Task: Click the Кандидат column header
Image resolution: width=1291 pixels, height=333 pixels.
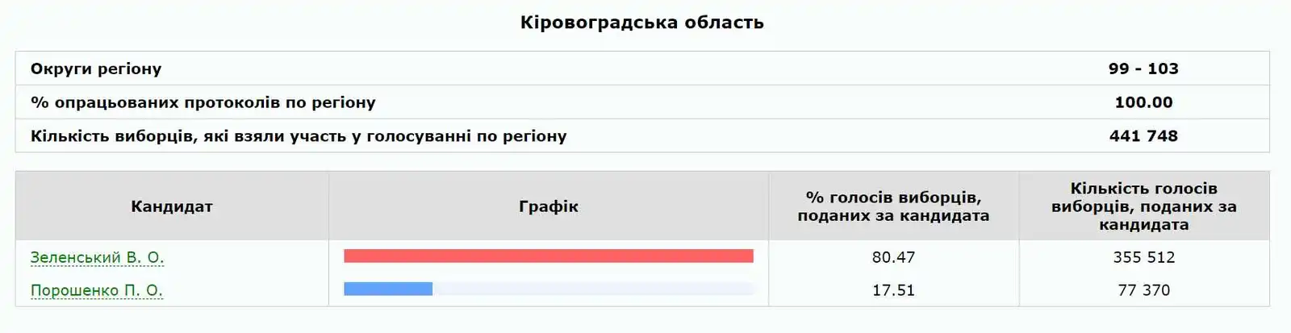Action: point(172,206)
